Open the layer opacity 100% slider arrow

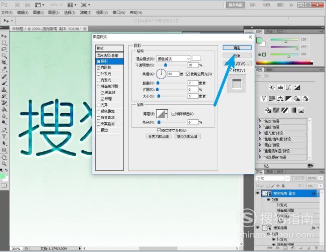[321, 178]
